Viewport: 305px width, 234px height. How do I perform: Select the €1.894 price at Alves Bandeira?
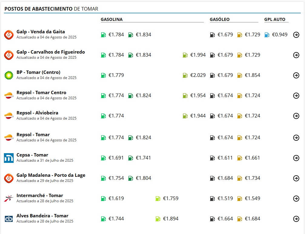coord(171,219)
